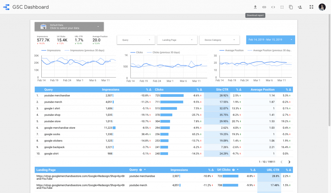Open the Default Data selector

[69, 27]
